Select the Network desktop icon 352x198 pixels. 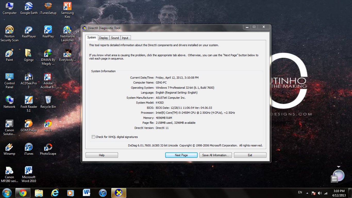pyautogui.click(x=10, y=102)
